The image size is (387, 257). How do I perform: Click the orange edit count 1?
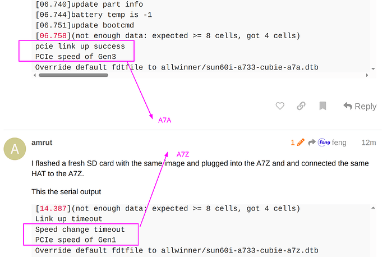[293, 143]
